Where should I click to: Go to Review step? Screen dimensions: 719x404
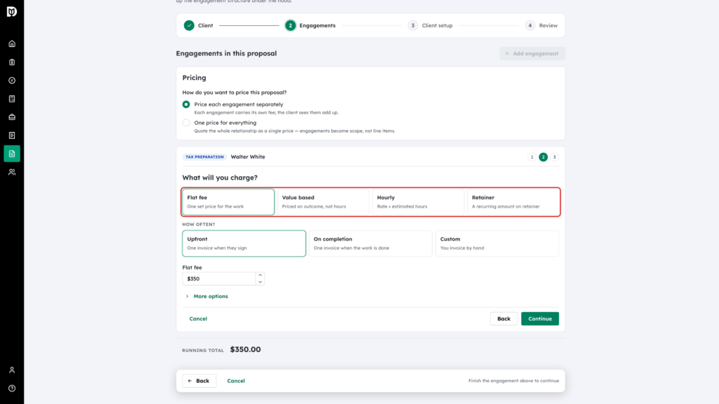coord(541,26)
